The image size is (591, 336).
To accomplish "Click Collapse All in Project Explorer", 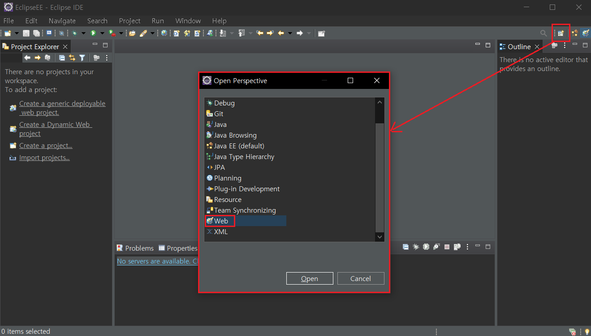I will 62,58.
